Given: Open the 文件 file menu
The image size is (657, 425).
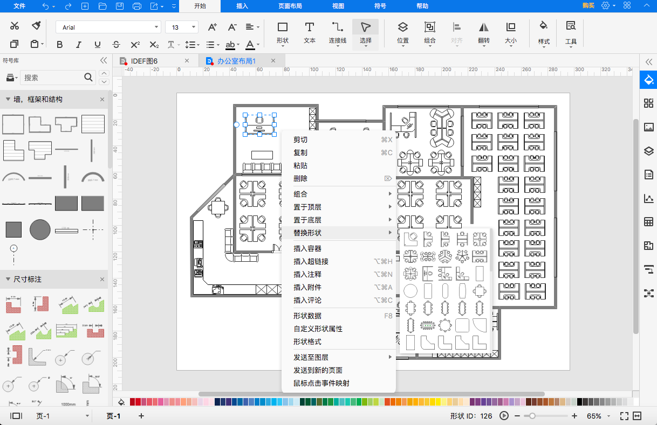Looking at the screenshot, I should pyautogui.click(x=19, y=6).
